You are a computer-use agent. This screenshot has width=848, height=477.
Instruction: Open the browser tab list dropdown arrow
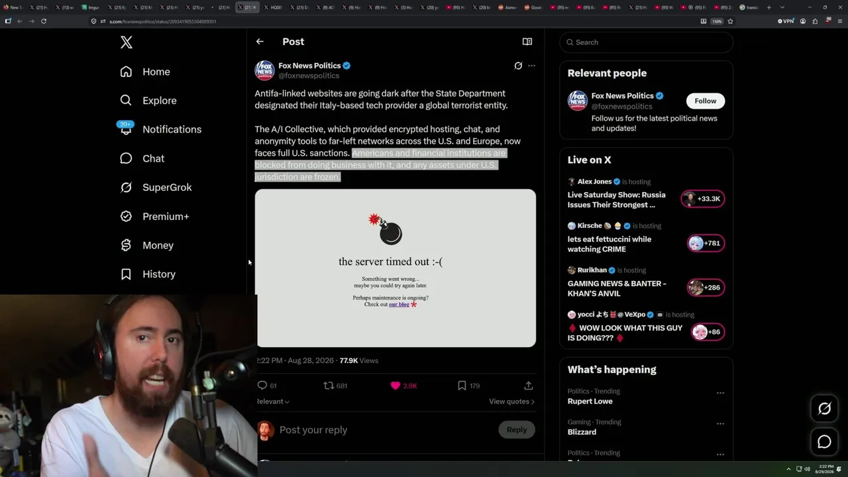782,7
